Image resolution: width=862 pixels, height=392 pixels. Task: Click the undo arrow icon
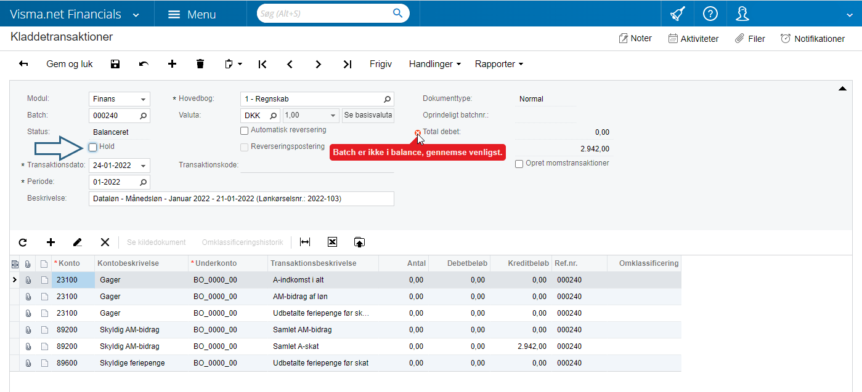144,64
